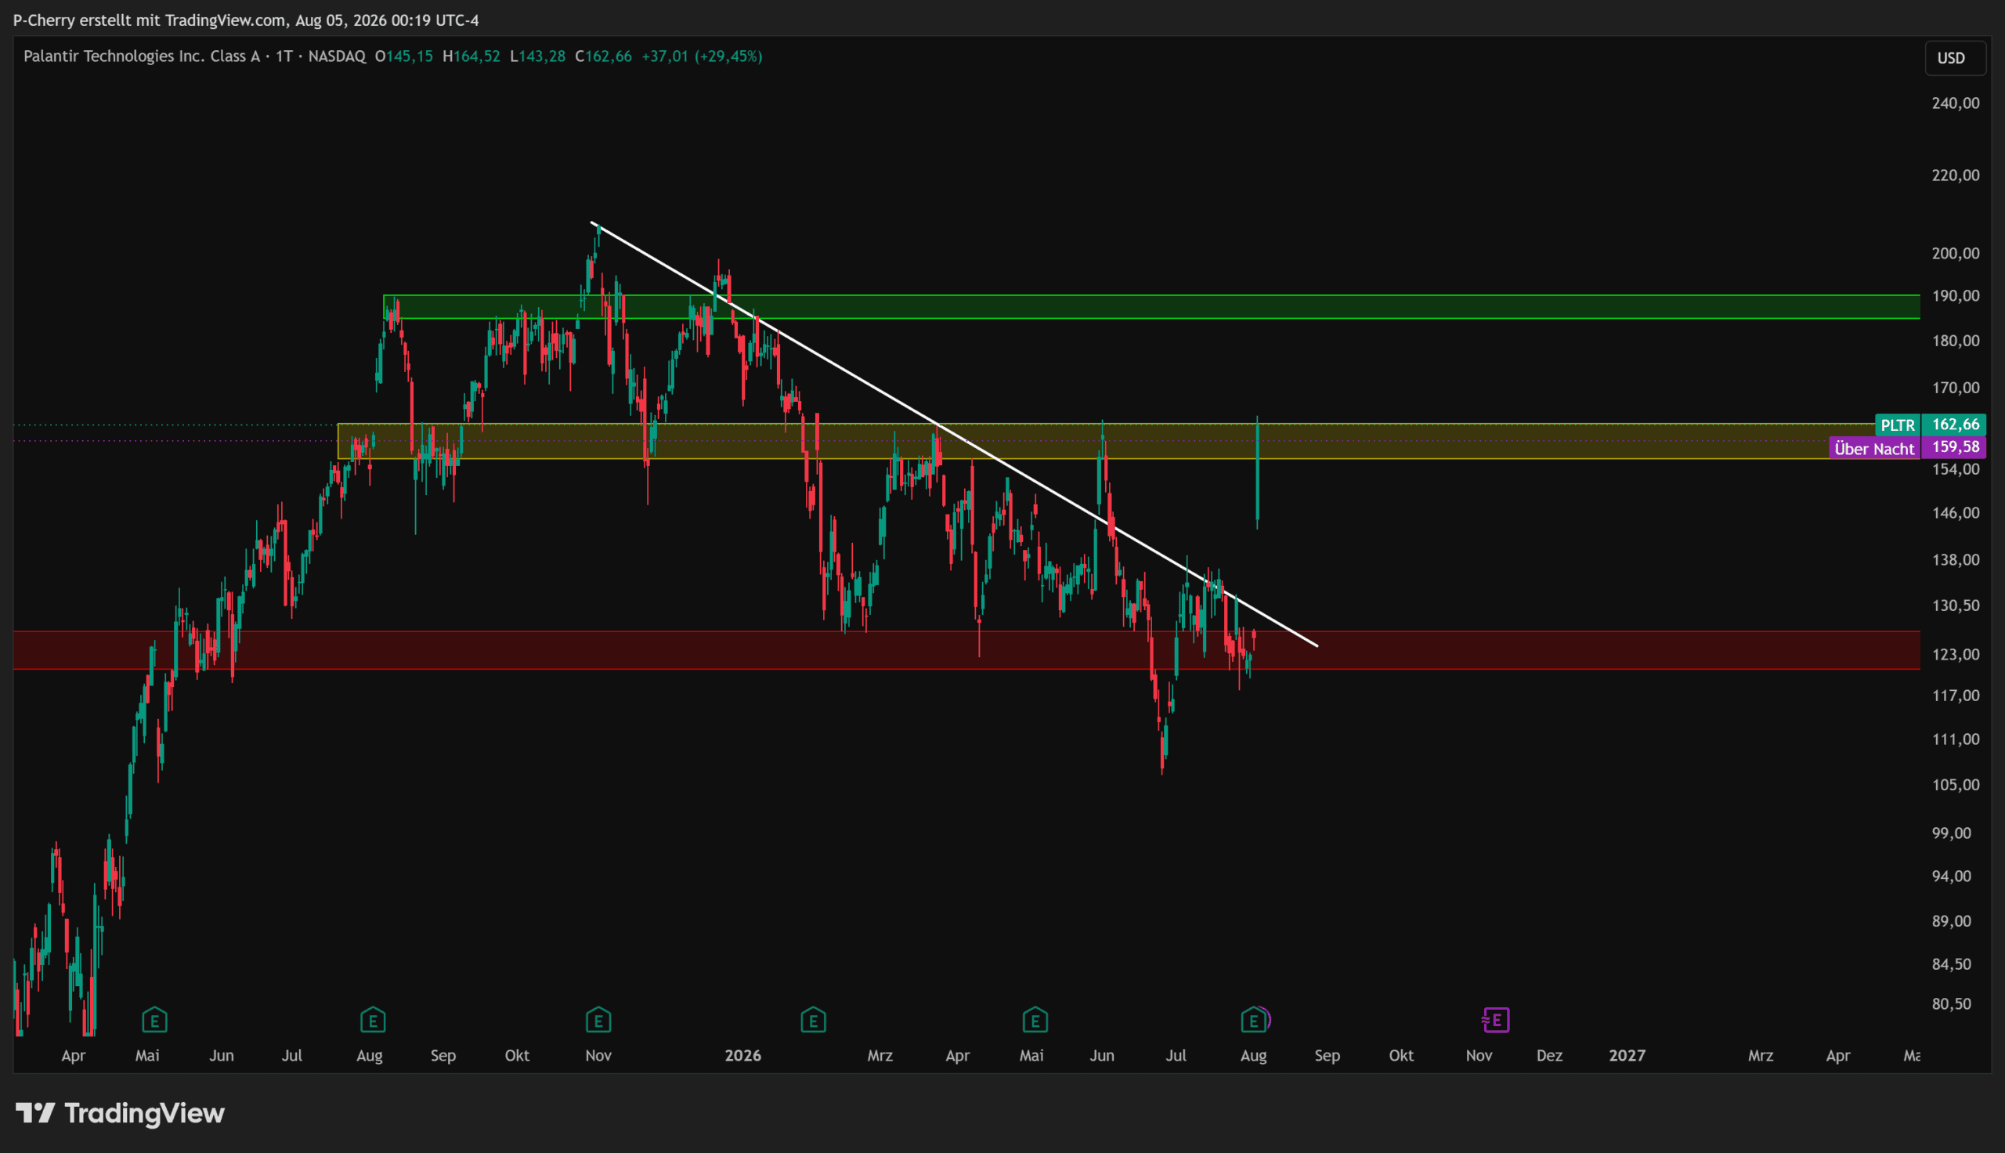2005x1153 pixels.
Task: Open the earnings marker at Nov 2025
Action: pos(598,1020)
